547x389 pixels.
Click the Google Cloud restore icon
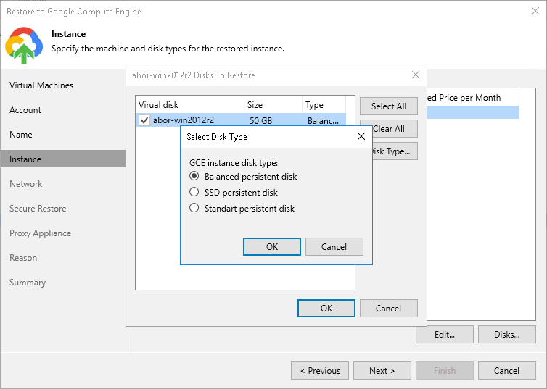point(24,45)
